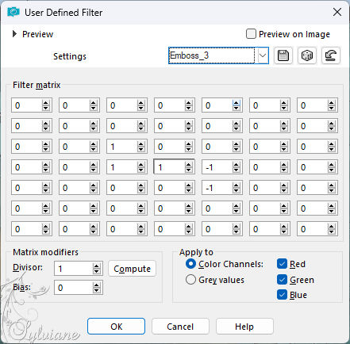Click the Randomize Parameters dice icon
This screenshot has height=344, width=350.
tap(307, 55)
